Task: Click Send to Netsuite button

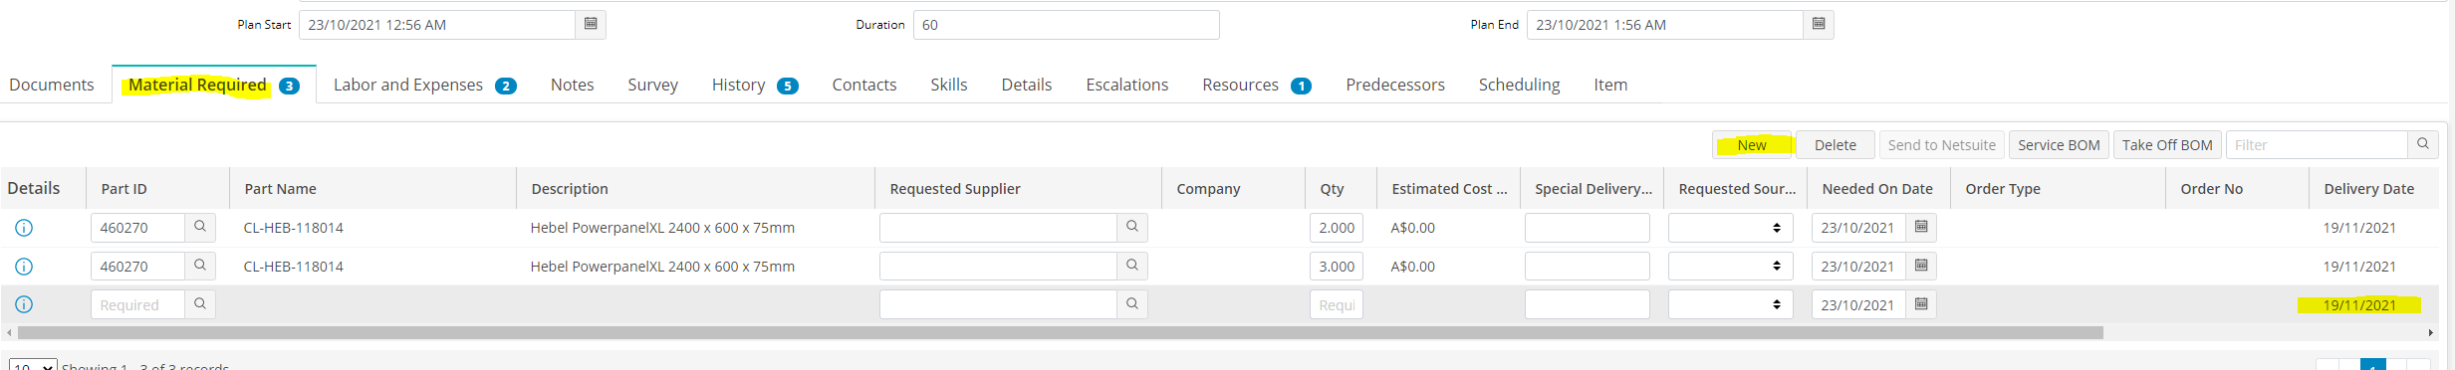Action: [1942, 144]
